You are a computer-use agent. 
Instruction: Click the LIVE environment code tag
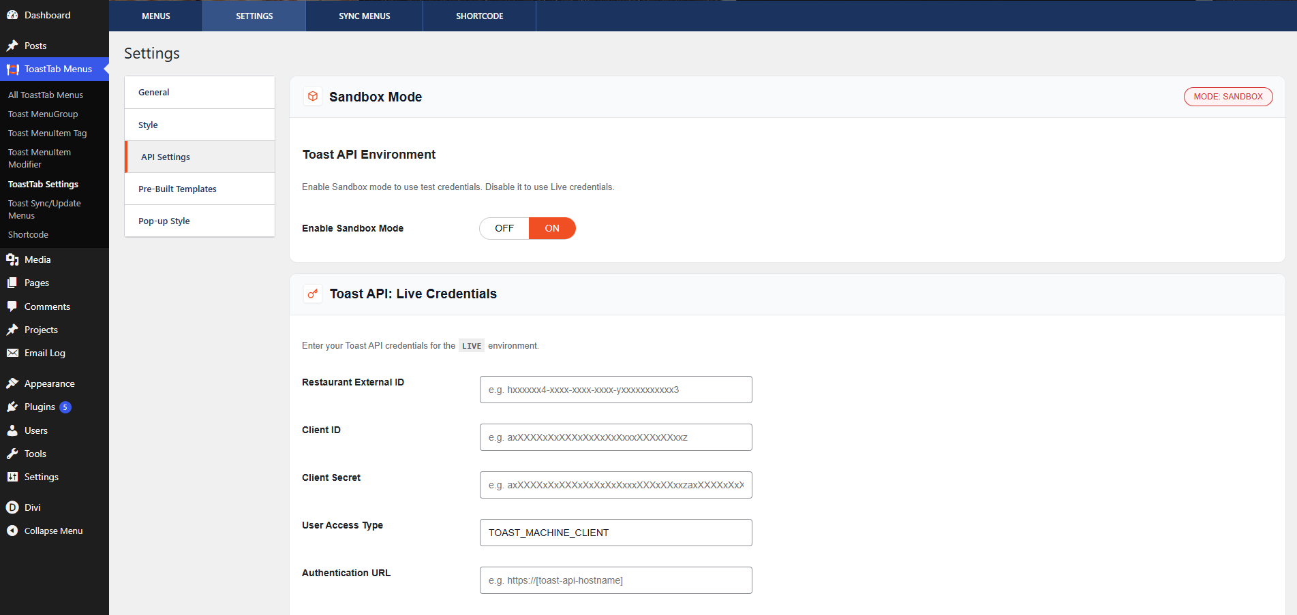click(472, 346)
